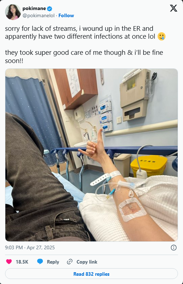Click the crying smile emoji
This screenshot has height=284, width=183.
pos(161,37)
